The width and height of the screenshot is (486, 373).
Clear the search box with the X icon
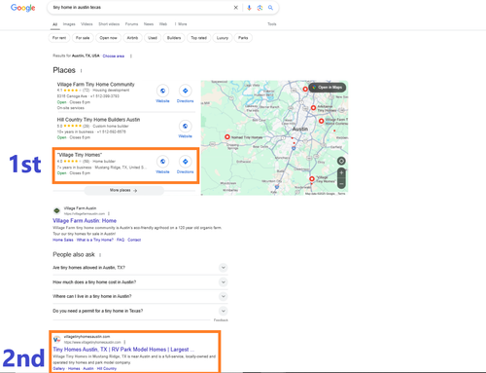236,8
